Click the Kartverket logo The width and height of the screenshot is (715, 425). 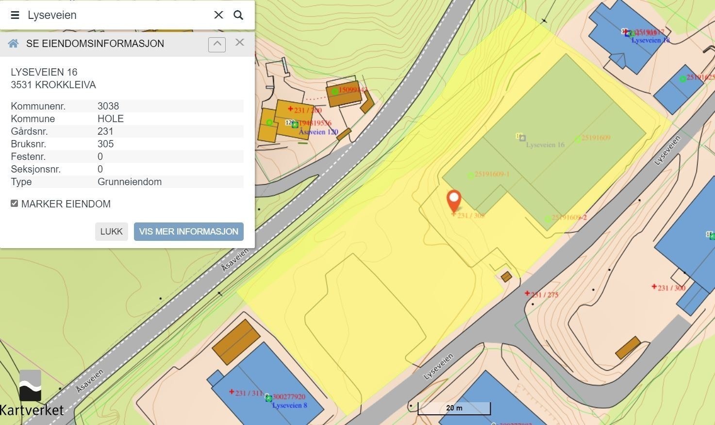[32, 394]
